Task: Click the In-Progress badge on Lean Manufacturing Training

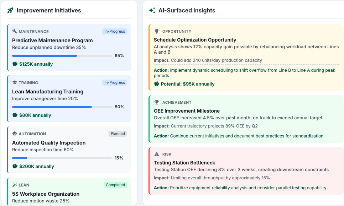Action: point(115,82)
